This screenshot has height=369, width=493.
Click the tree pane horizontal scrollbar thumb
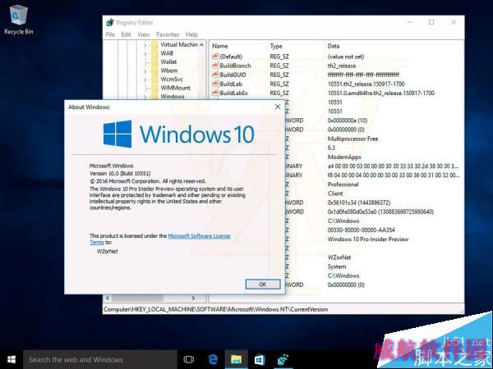click(x=137, y=298)
